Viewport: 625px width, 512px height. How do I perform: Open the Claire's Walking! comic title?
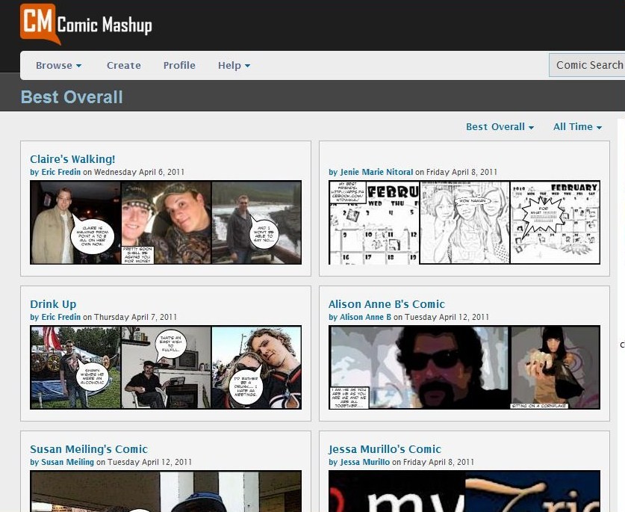click(72, 159)
